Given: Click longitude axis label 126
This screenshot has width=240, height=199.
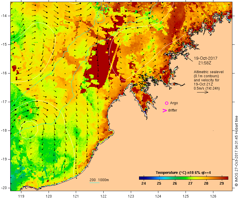Looking at the screenshot, I should coord(213,196).
